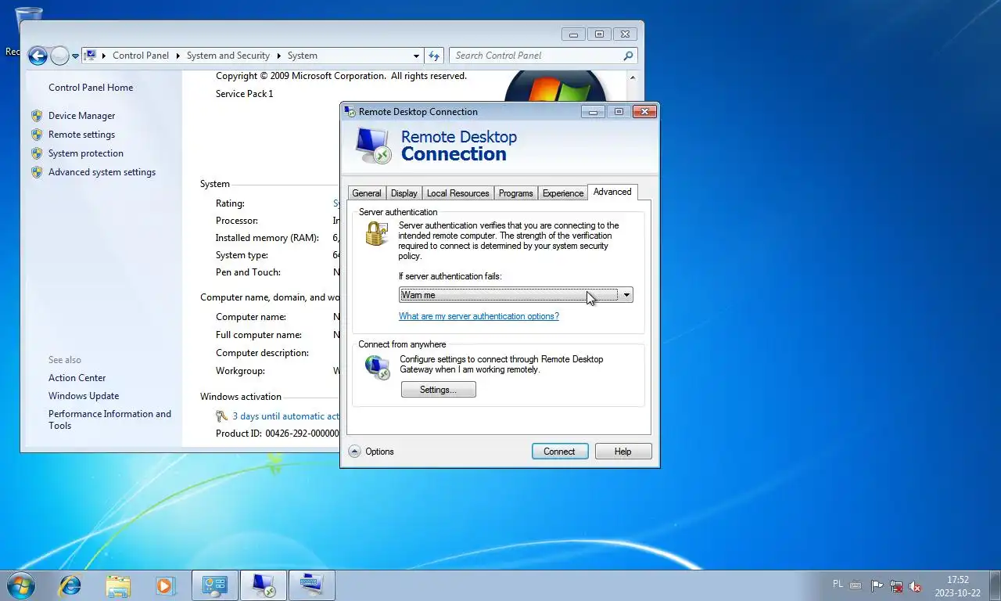This screenshot has width=1001, height=601.
Task: Click the shield icon beside Remote settings
Action: 37,135
